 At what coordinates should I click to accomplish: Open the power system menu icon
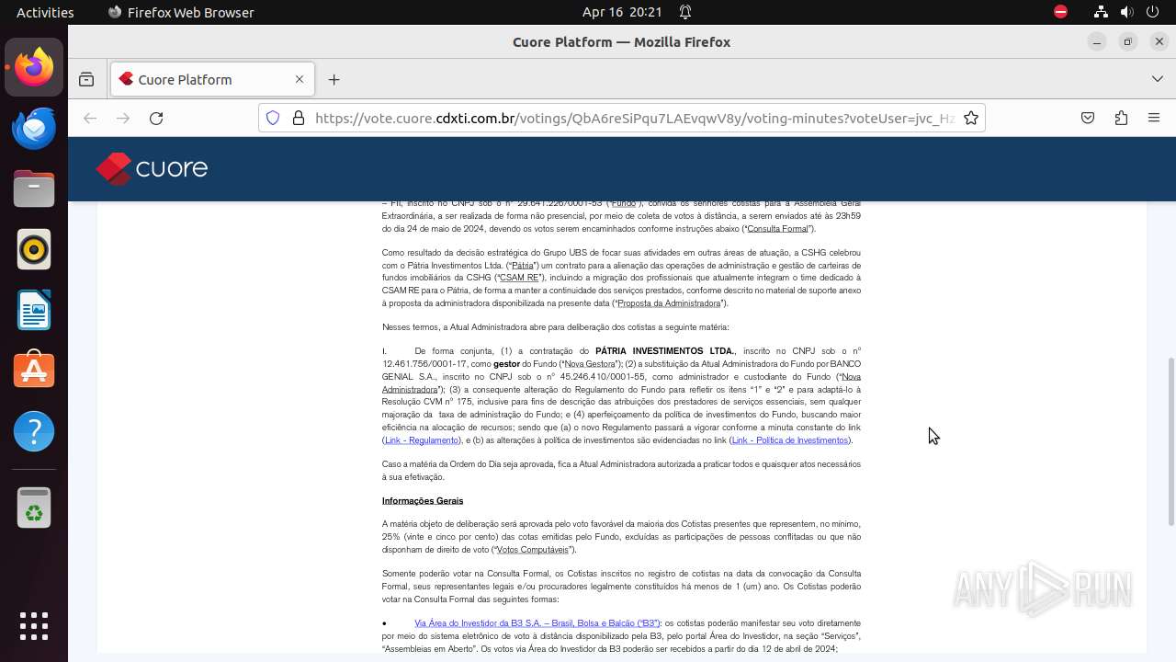tap(1152, 12)
